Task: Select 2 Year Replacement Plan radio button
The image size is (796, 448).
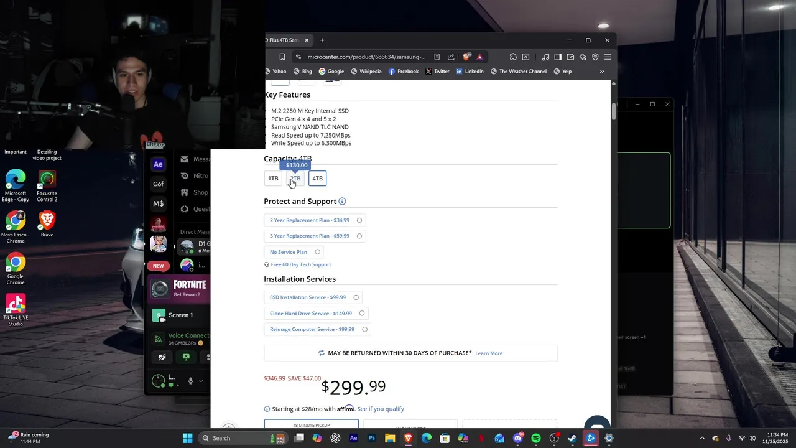Action: click(x=359, y=220)
